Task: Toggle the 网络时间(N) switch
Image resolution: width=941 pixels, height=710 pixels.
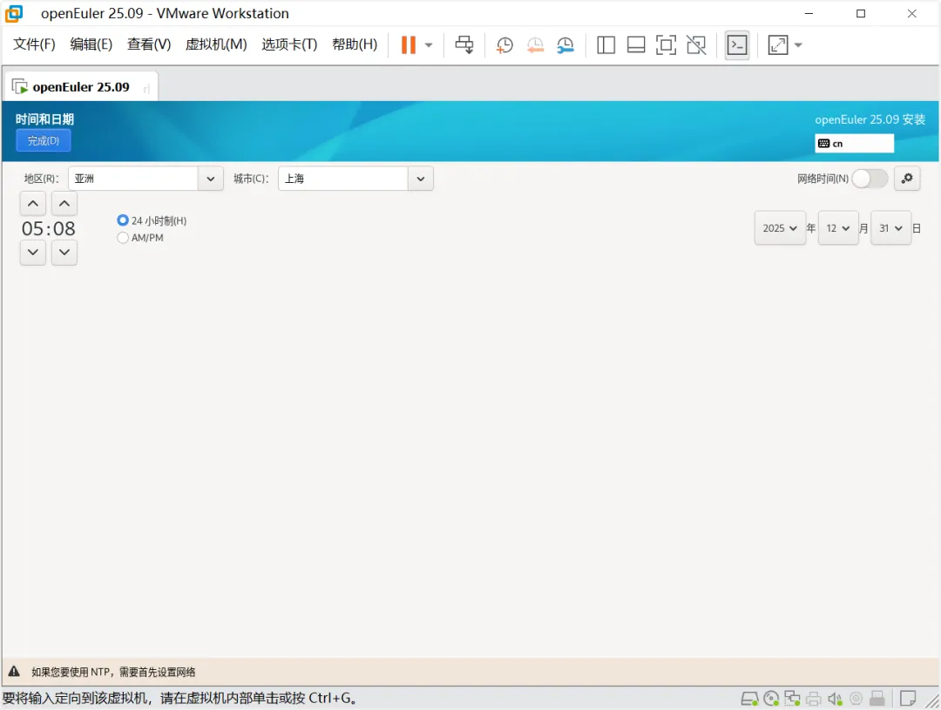Action: point(870,179)
